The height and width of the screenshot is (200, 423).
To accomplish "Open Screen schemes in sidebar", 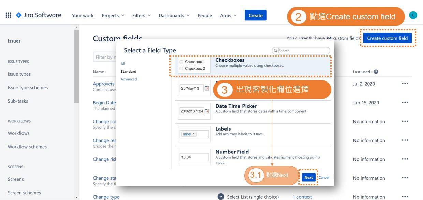I will click(x=24, y=193).
